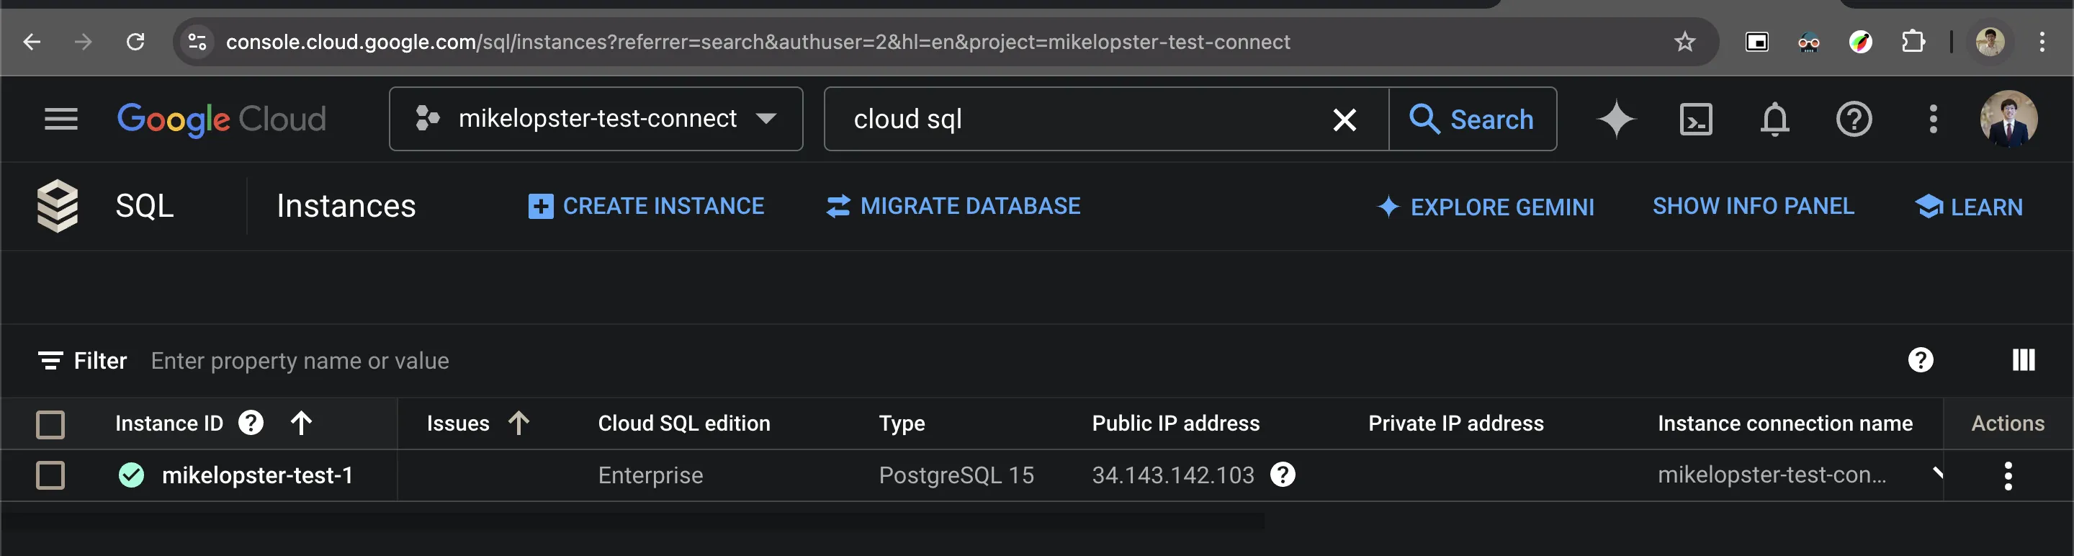Open Chrome profile avatar in toolbar
Image resolution: width=2074 pixels, height=556 pixels.
point(1990,42)
